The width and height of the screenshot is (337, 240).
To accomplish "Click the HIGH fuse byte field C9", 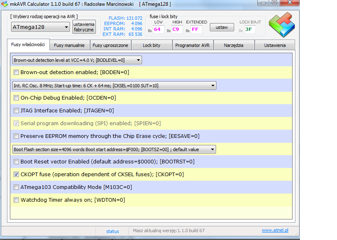I will [x=177, y=30].
